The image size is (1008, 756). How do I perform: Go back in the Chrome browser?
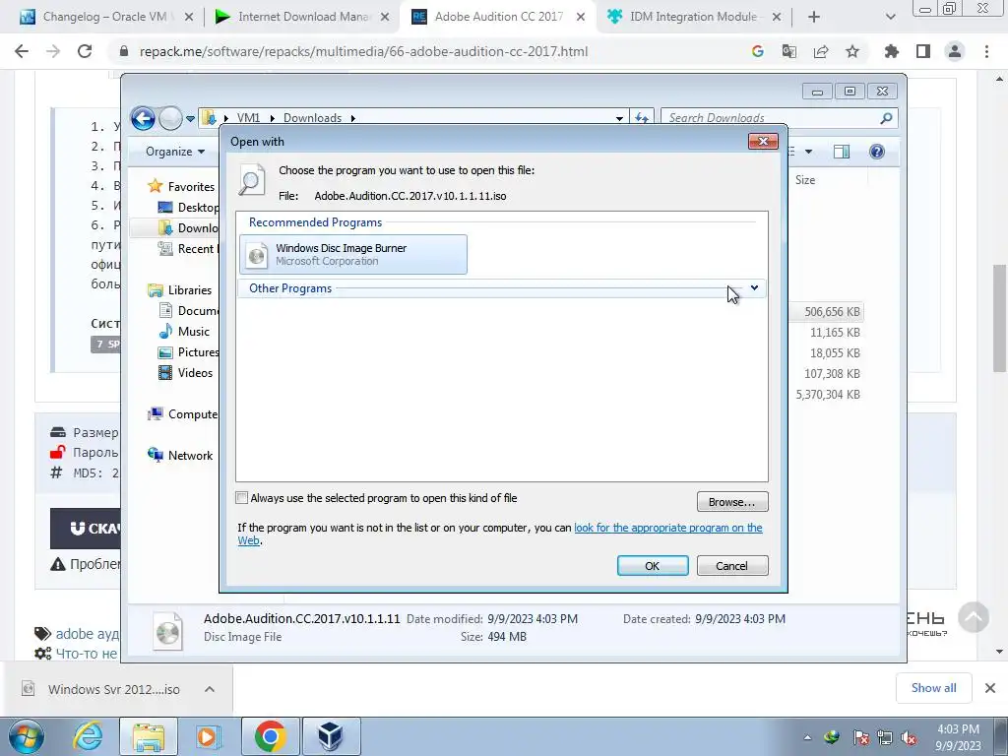tap(22, 51)
